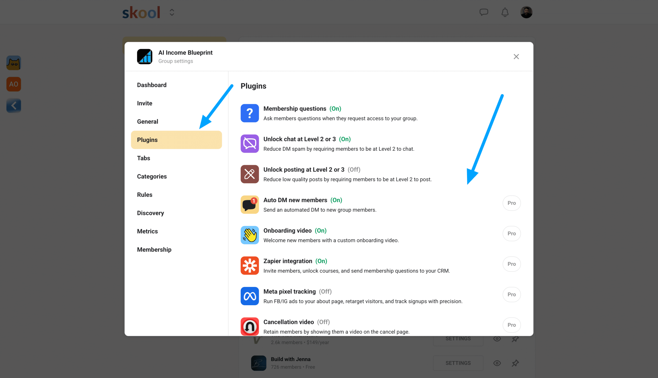
Task: Select the Membership settings tab
Action: click(x=154, y=249)
